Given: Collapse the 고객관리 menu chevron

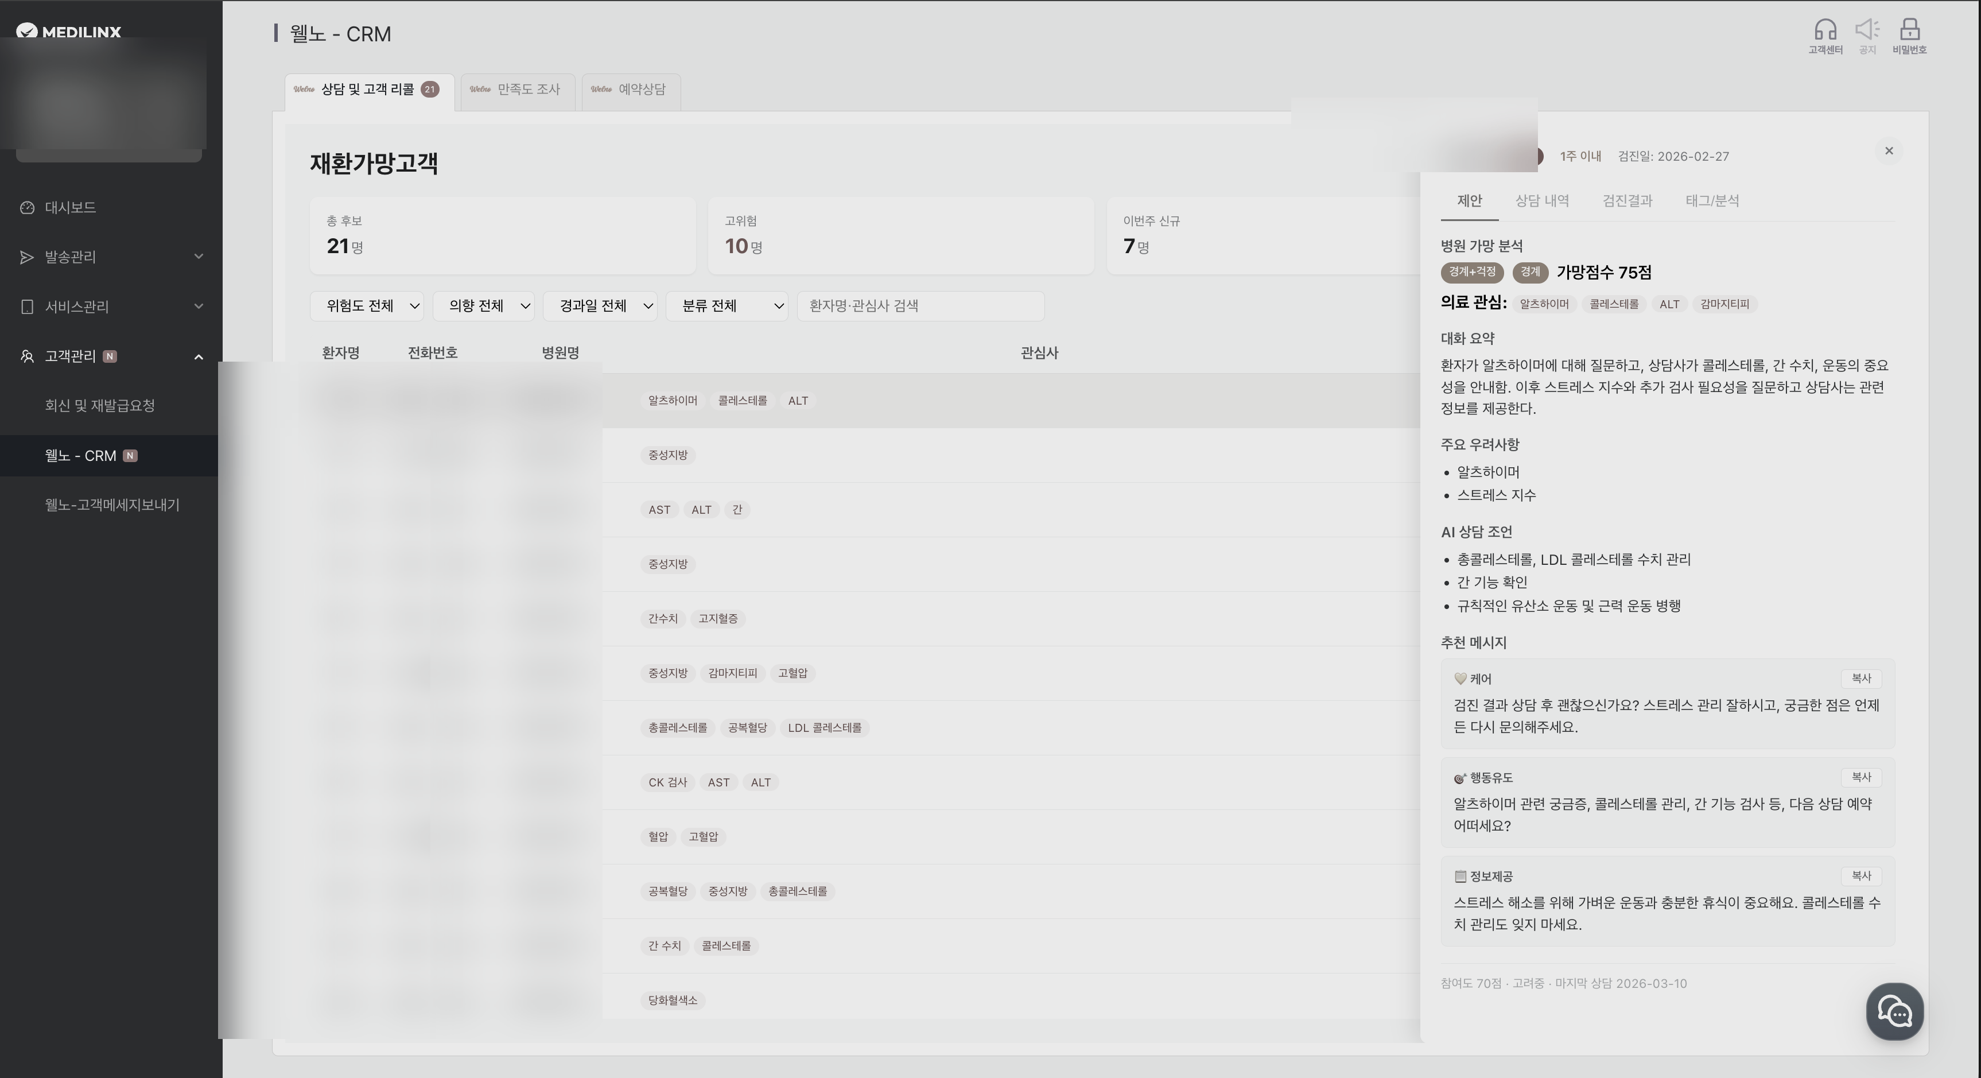Looking at the screenshot, I should point(199,356).
